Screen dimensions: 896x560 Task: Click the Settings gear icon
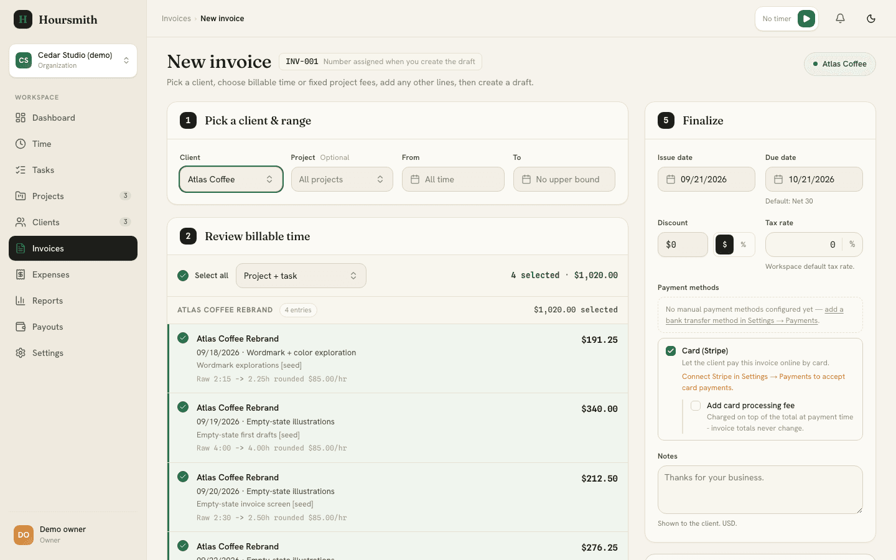[x=21, y=353]
